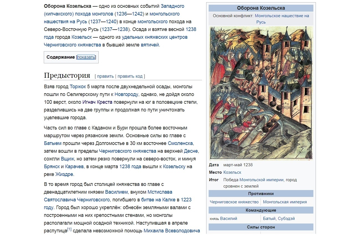The width and height of the screenshot is (353, 239).
Task: Open 'Черниговское княжество' under Противники
Action: coord(234,202)
